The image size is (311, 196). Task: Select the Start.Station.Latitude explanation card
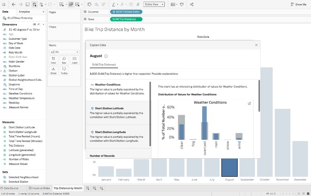point(117,113)
